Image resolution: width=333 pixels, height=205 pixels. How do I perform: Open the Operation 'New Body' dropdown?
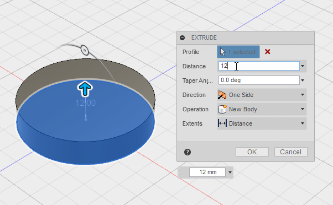(262, 109)
